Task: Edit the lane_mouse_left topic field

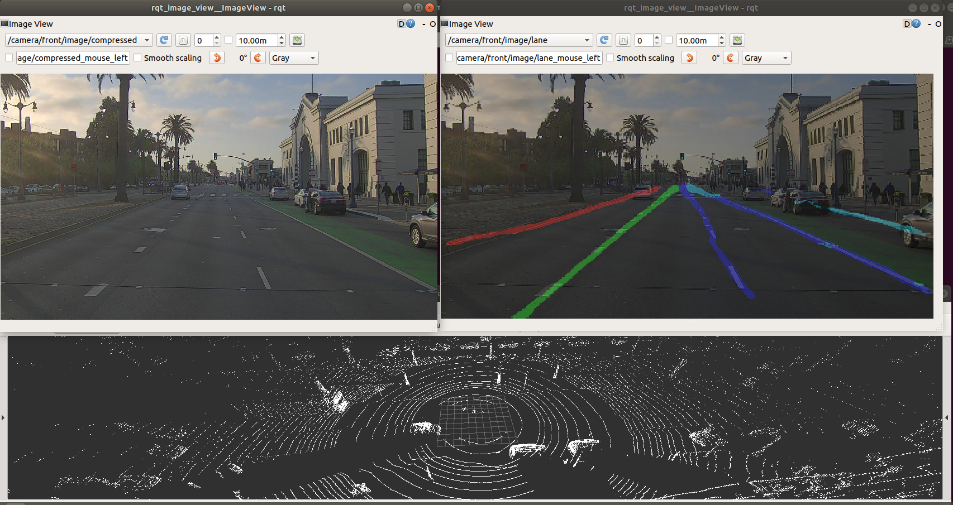Action: pos(530,58)
